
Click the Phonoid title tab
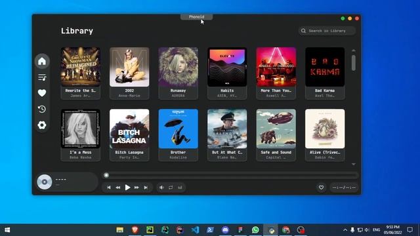click(197, 17)
